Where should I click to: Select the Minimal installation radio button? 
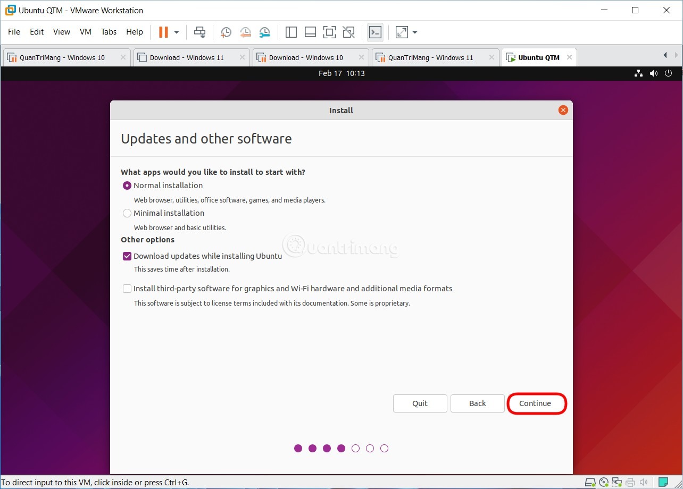[x=127, y=213]
